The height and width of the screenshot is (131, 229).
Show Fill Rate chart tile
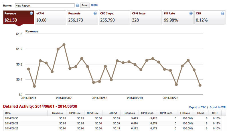coord(178,17)
